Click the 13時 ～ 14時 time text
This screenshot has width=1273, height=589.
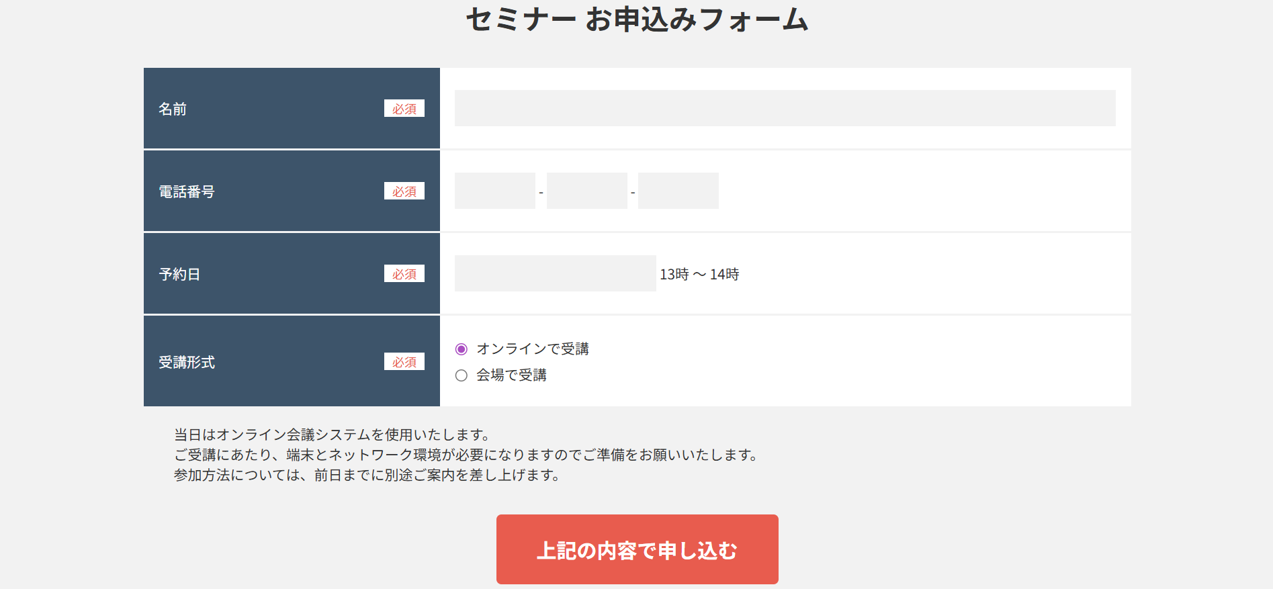pos(699,275)
